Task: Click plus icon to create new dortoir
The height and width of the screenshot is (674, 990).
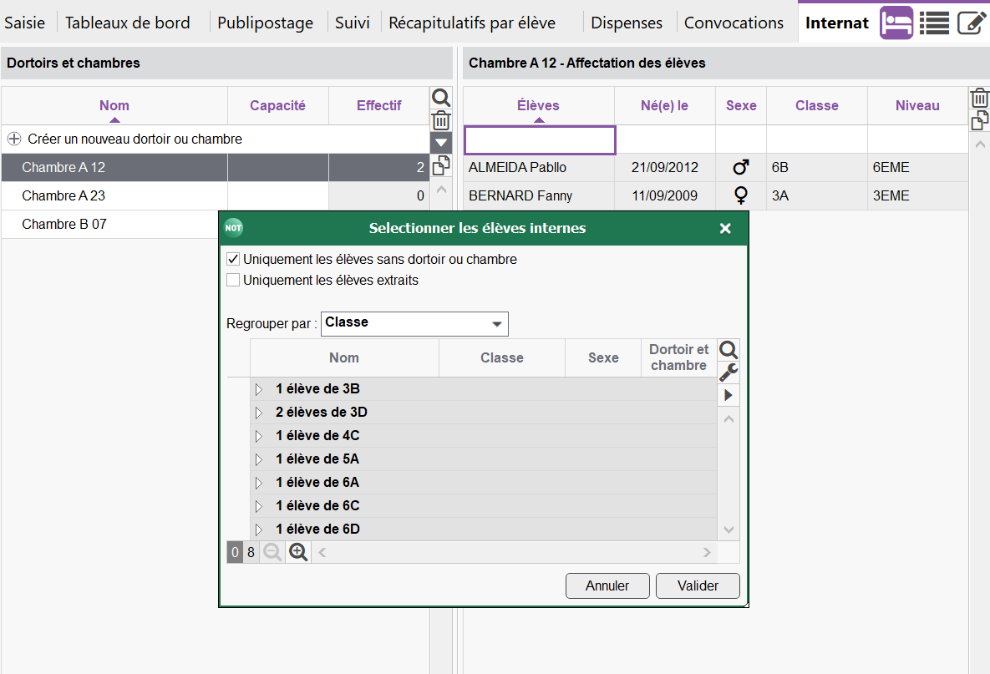Action: click(14, 139)
